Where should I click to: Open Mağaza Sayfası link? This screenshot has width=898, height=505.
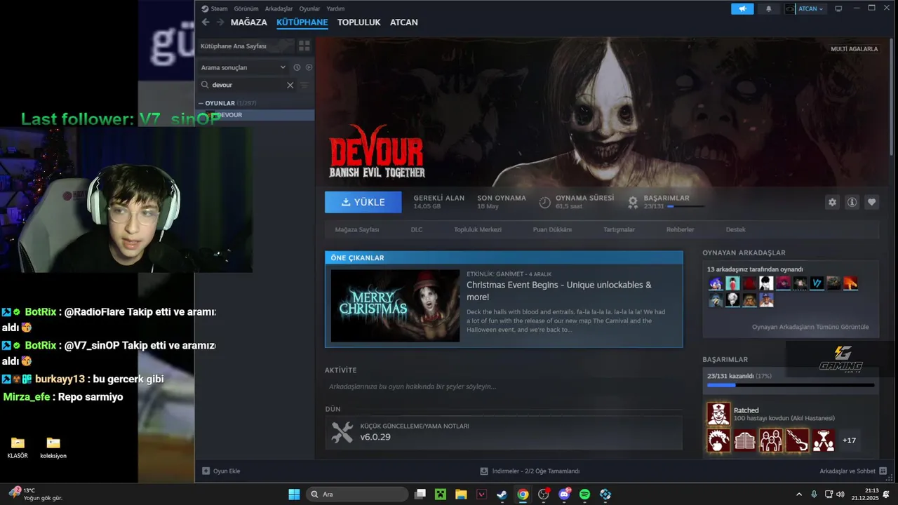[357, 229]
